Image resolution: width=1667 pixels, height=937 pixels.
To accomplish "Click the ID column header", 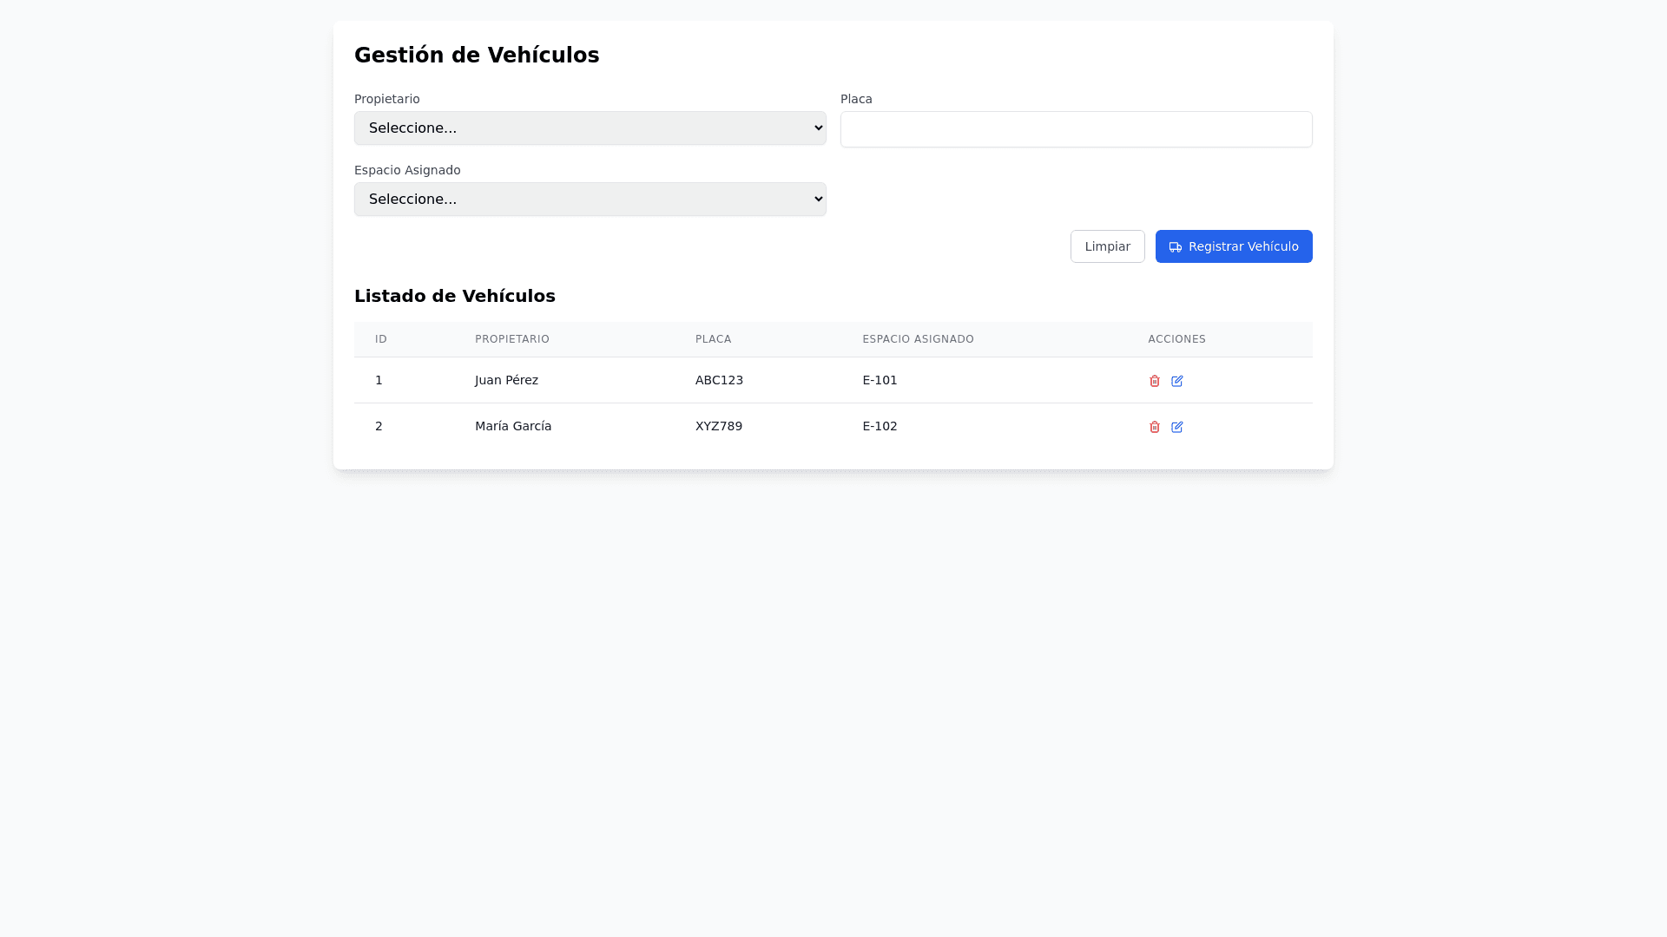I will (380, 339).
